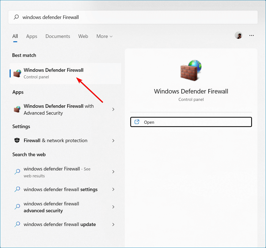The image size is (266, 248).
Task: Click the 'Best match' section heading
Action: point(24,55)
